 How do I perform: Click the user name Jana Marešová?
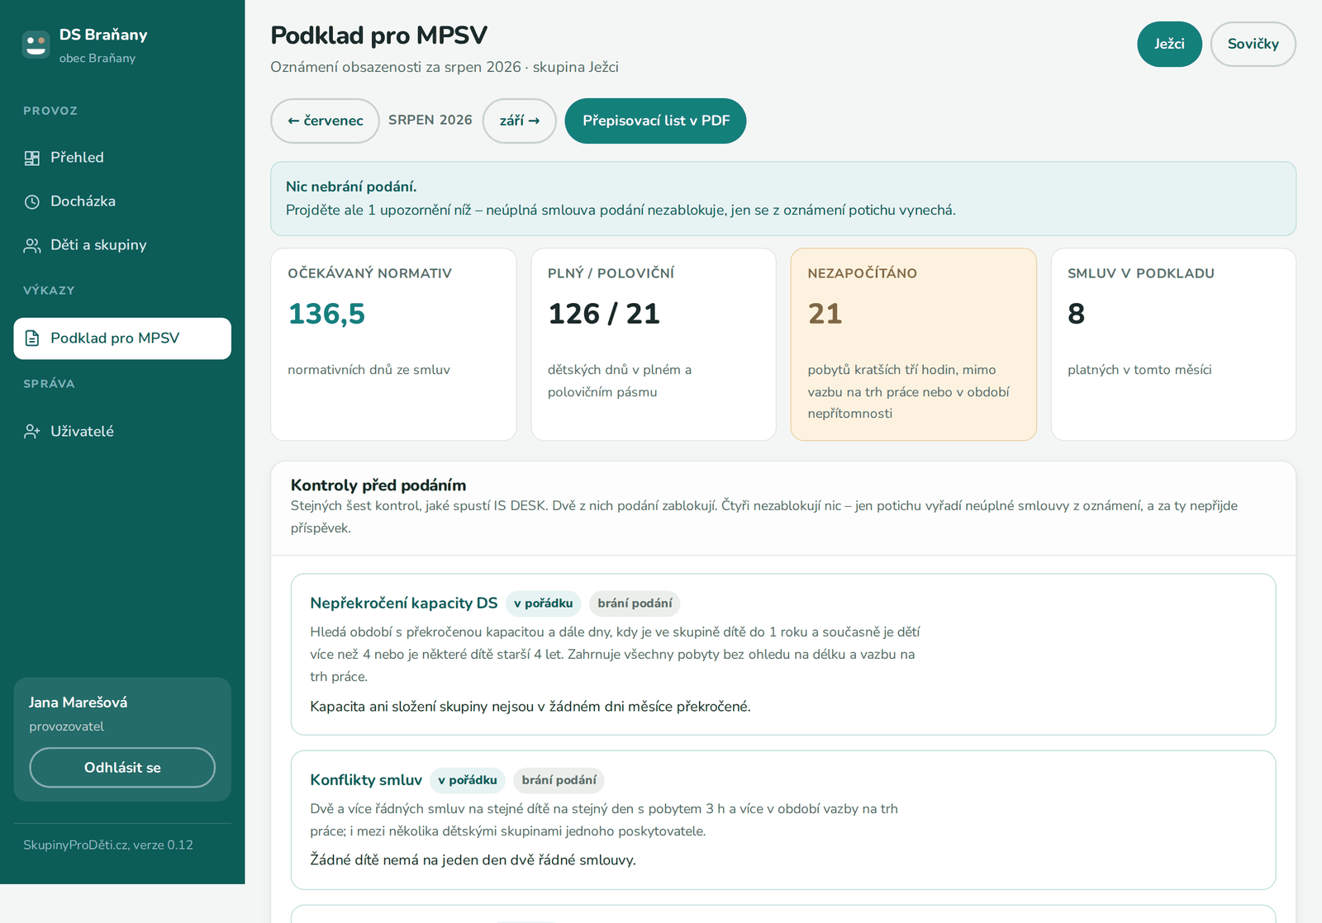coord(78,703)
